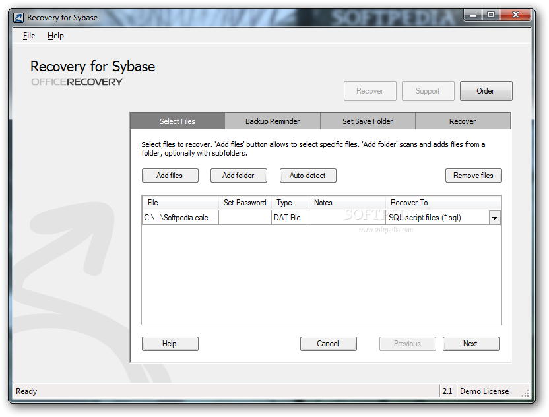Click the Type column header
Screen dimensions: 549x417
(290, 203)
